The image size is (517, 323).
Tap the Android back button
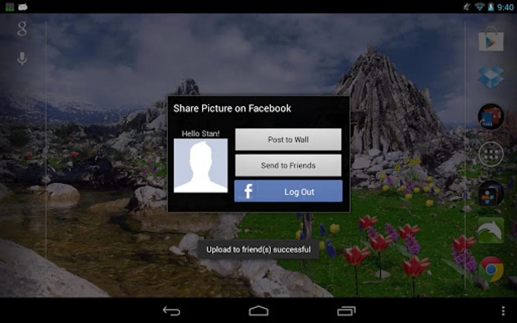click(171, 311)
